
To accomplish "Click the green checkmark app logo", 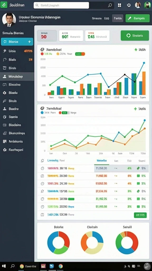I will pos(4,5).
